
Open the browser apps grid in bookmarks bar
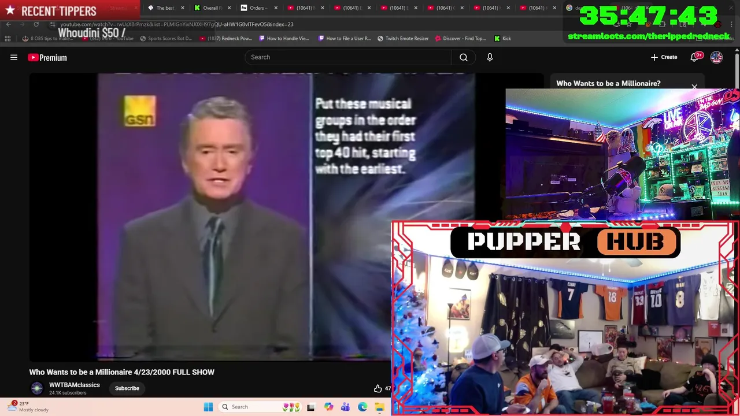pyautogui.click(x=8, y=38)
